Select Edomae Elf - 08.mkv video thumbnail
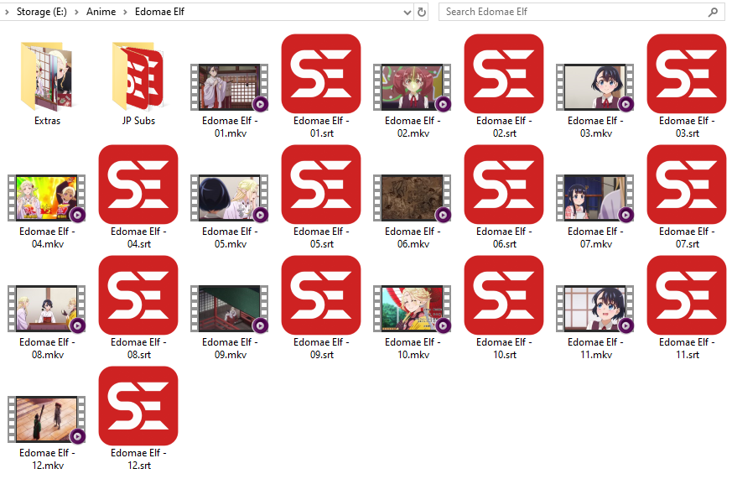 47,309
